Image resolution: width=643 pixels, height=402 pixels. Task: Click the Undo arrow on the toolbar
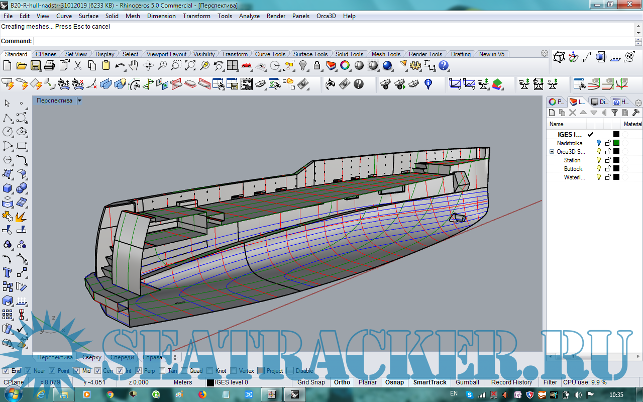pos(120,66)
